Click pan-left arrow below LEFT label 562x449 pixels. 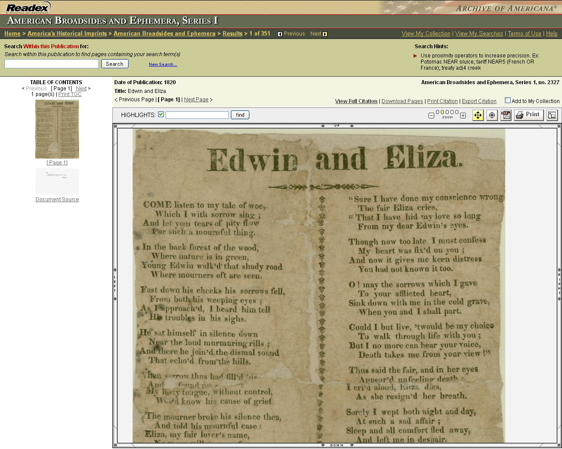pyautogui.click(x=115, y=299)
